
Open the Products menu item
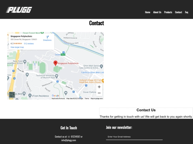pyautogui.click(x=168, y=12)
